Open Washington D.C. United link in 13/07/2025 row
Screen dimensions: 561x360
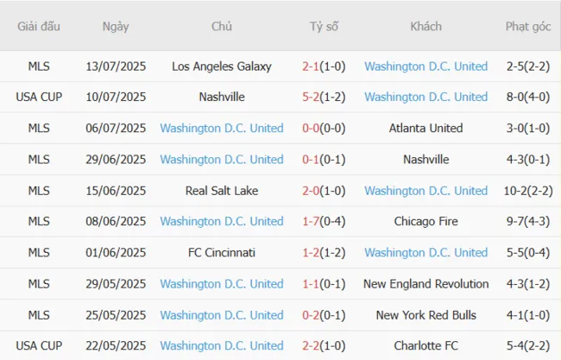(x=425, y=66)
